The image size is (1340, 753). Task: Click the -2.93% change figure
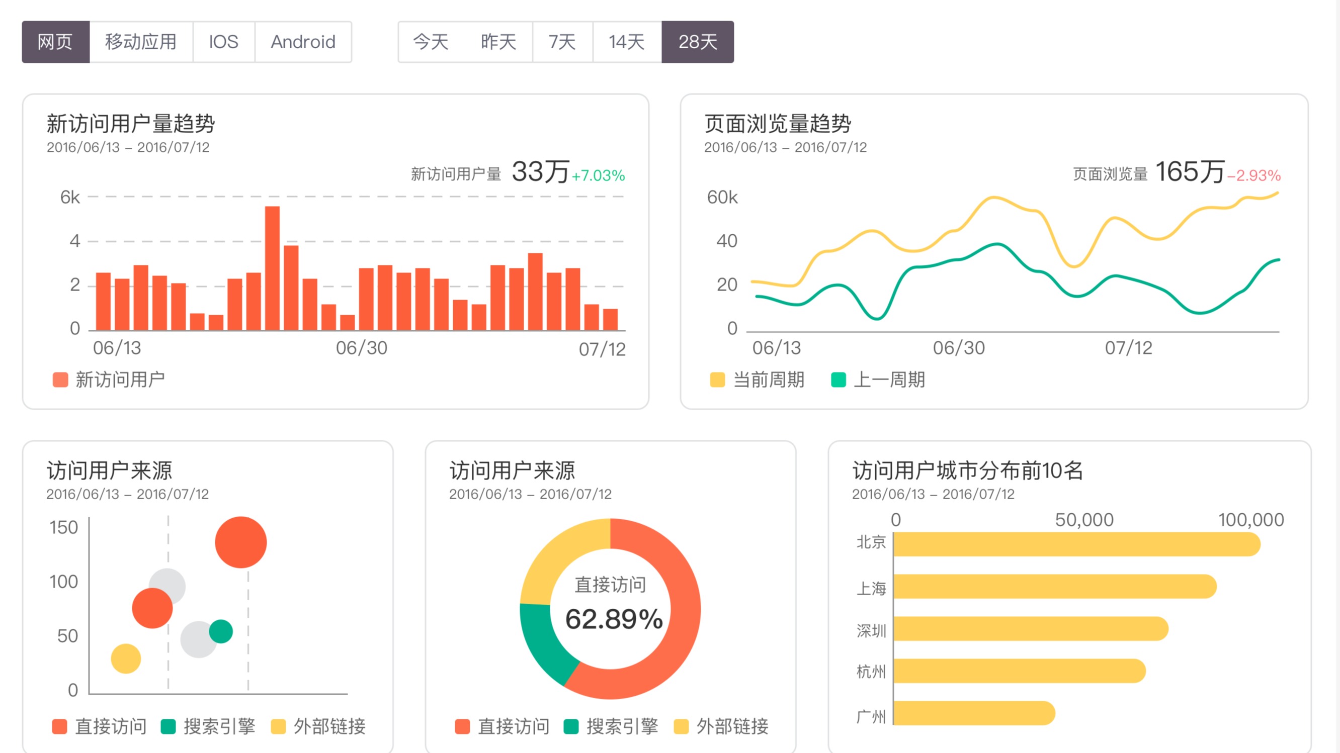click(x=1254, y=175)
